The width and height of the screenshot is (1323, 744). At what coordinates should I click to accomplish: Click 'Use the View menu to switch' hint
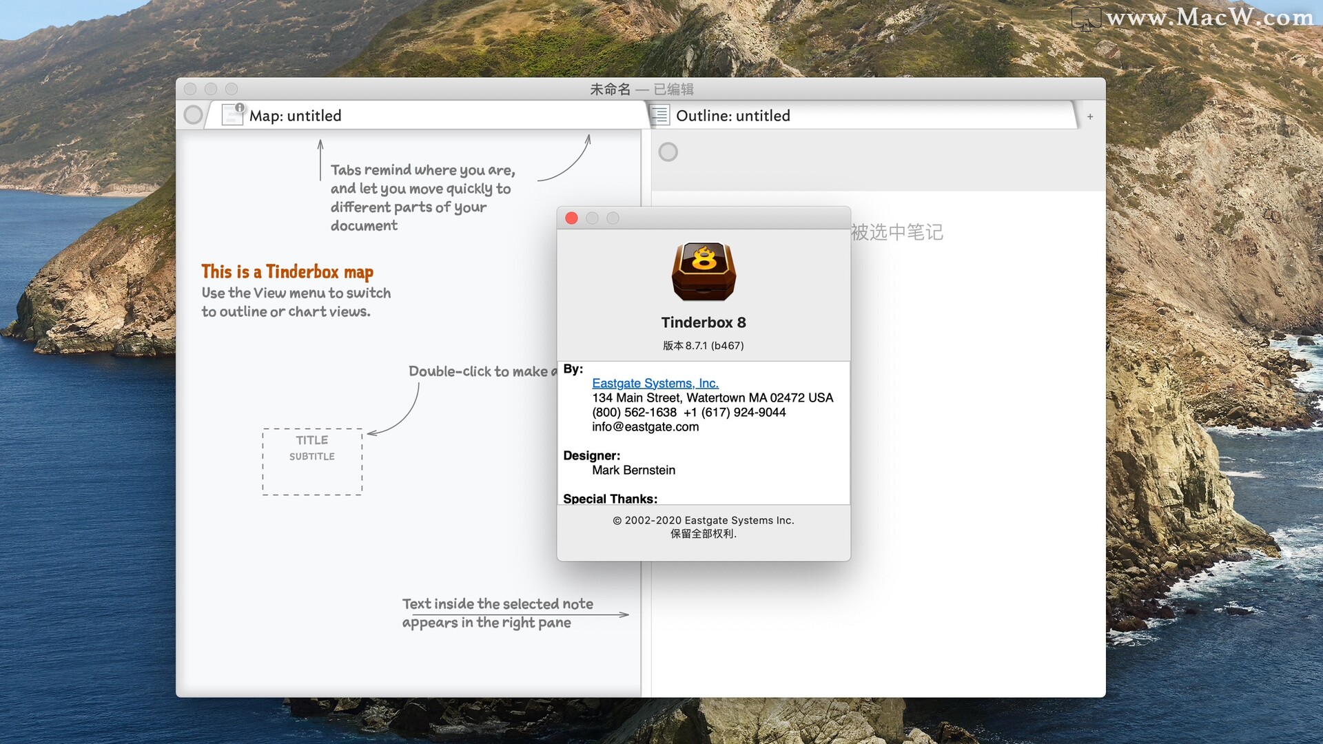tap(296, 302)
